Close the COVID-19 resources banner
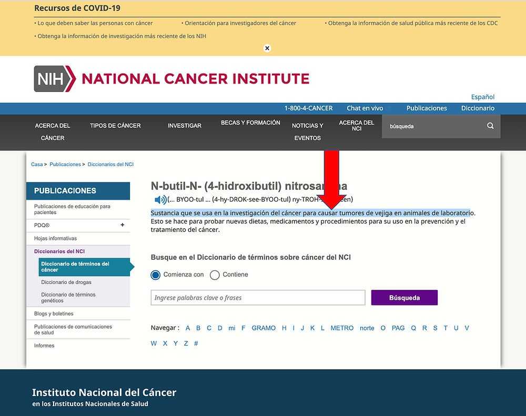 click(267, 48)
